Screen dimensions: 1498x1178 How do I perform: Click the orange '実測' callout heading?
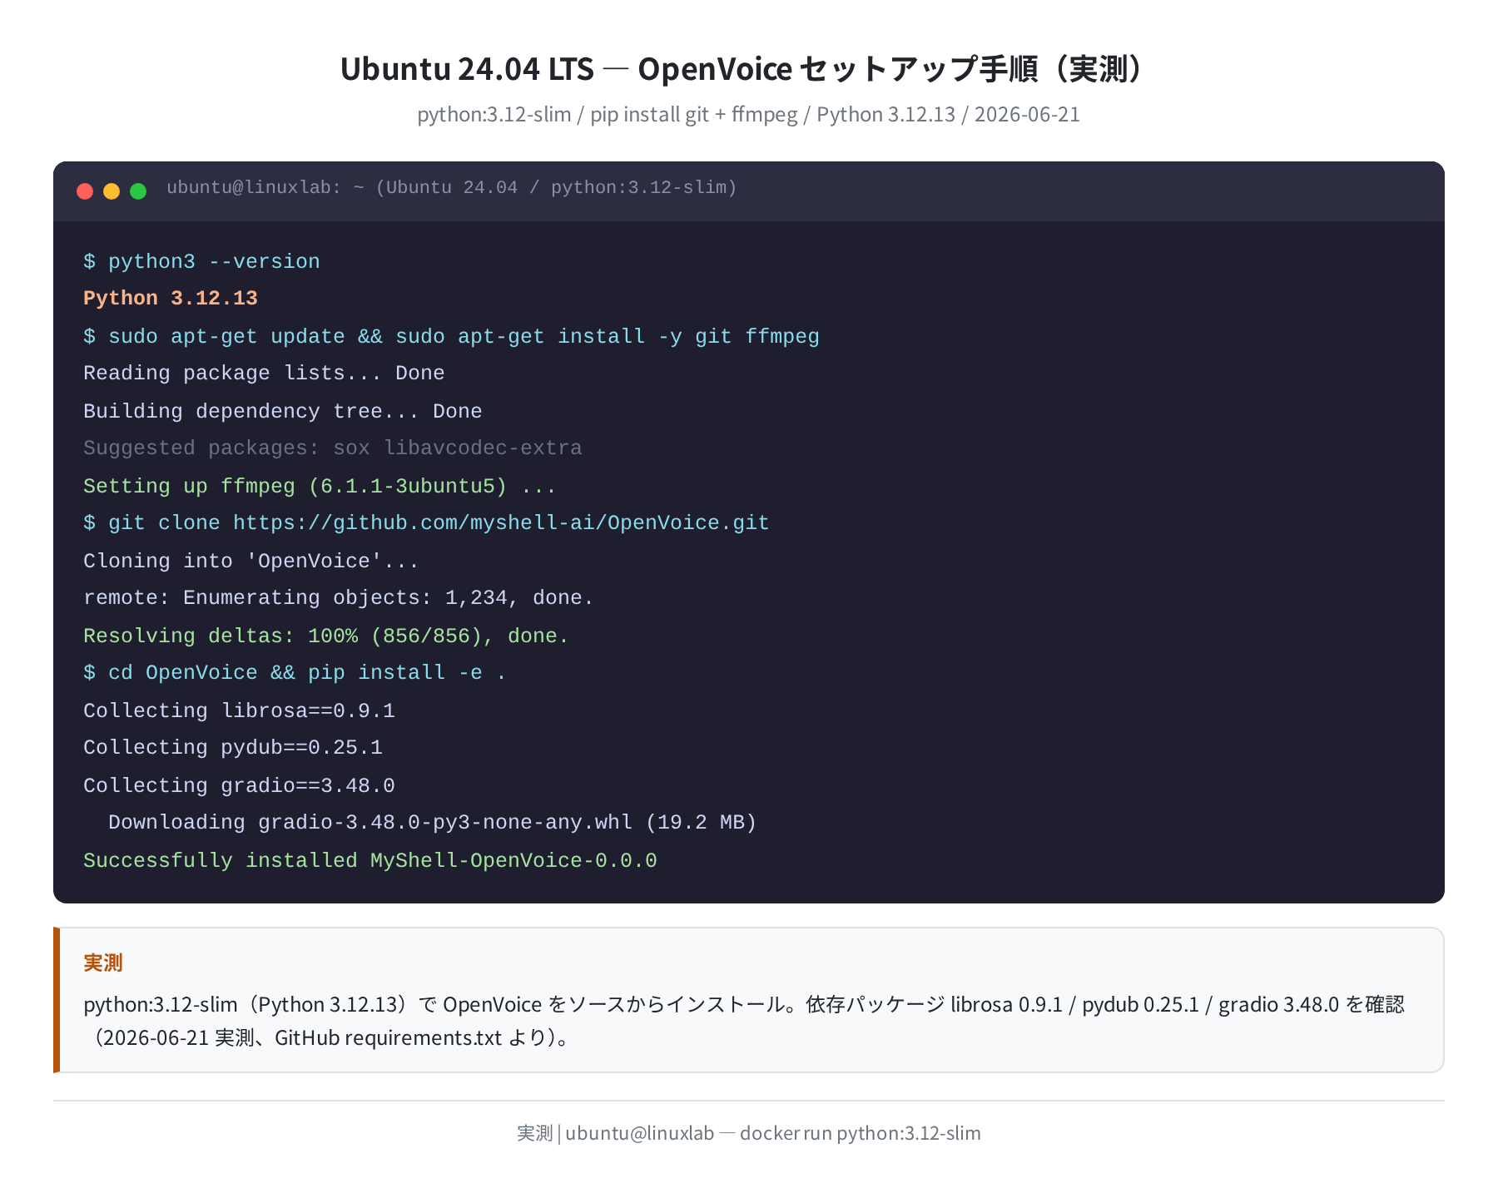click(x=103, y=963)
